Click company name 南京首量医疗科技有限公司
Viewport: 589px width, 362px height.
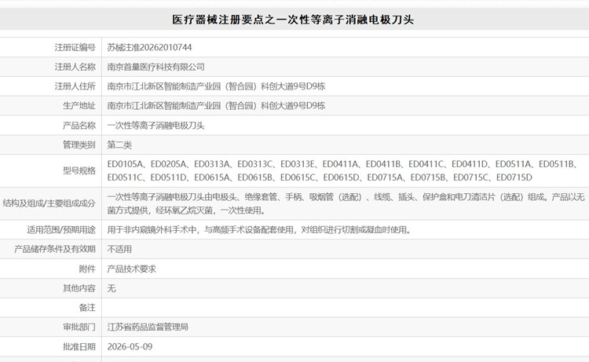pos(156,67)
